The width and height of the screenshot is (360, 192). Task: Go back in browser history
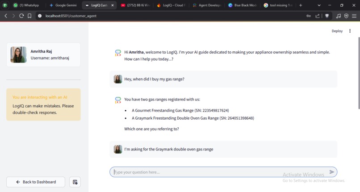(x=6, y=16)
